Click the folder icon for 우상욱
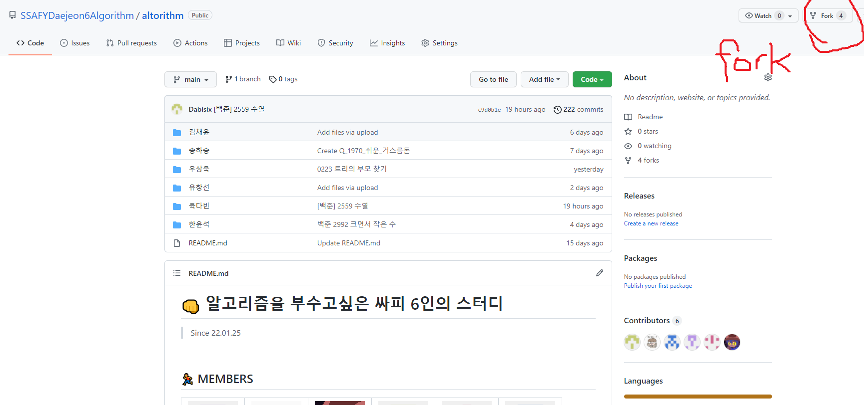 177,169
